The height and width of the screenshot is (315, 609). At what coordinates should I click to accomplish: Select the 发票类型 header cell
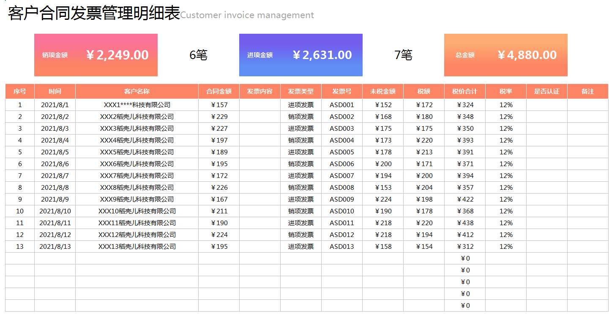click(x=301, y=92)
